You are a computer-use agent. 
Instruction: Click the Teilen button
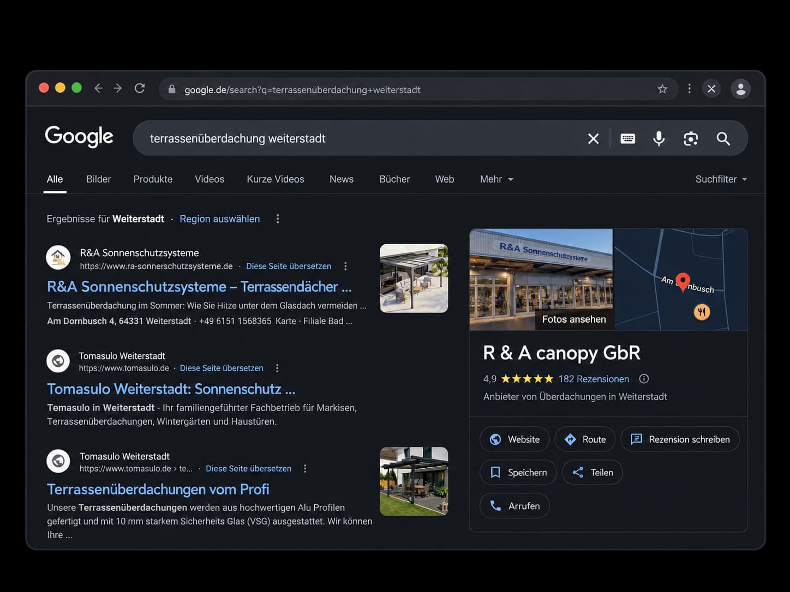(592, 473)
